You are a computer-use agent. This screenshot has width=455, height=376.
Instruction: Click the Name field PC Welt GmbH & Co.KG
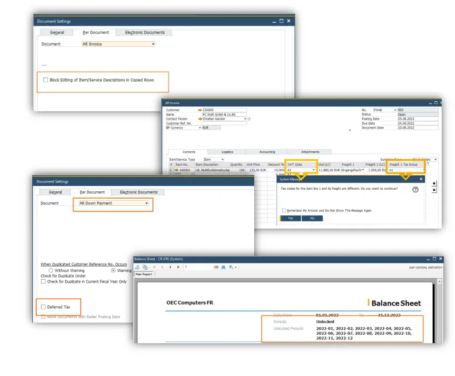[224, 115]
